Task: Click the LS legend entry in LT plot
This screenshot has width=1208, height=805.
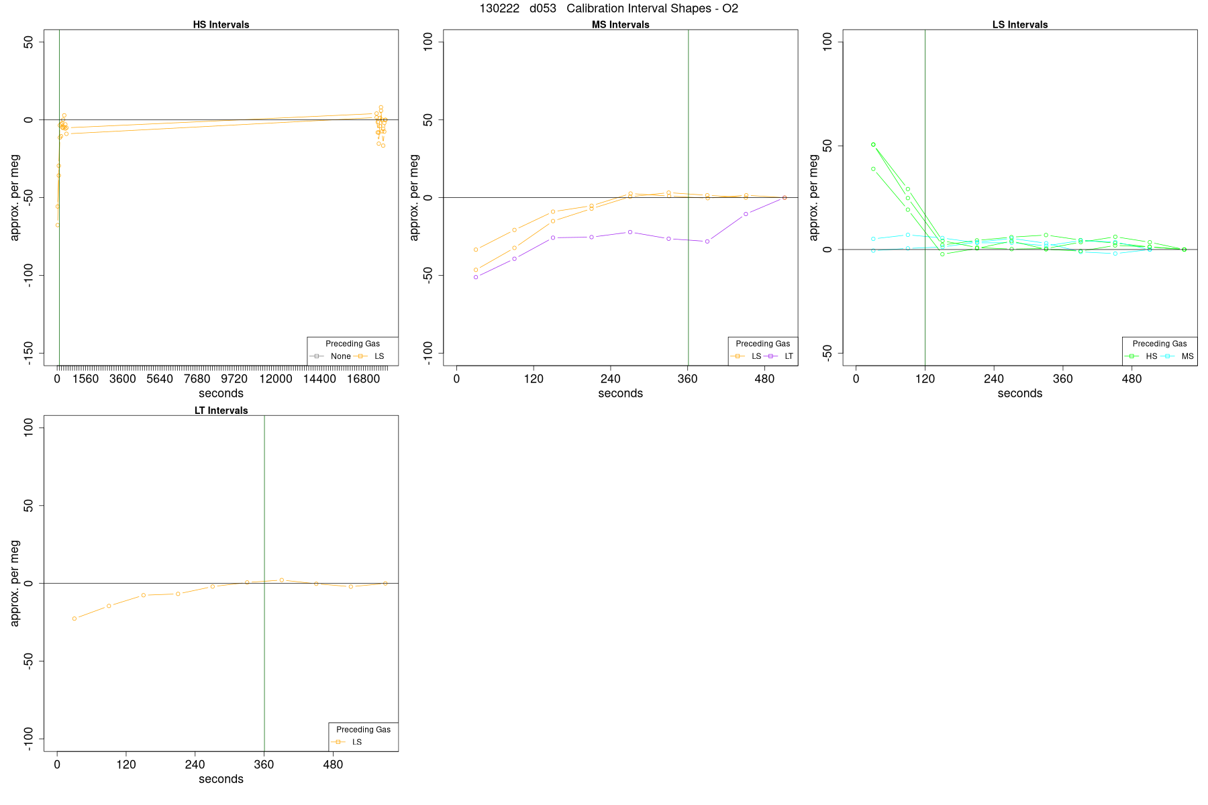Action: click(346, 742)
